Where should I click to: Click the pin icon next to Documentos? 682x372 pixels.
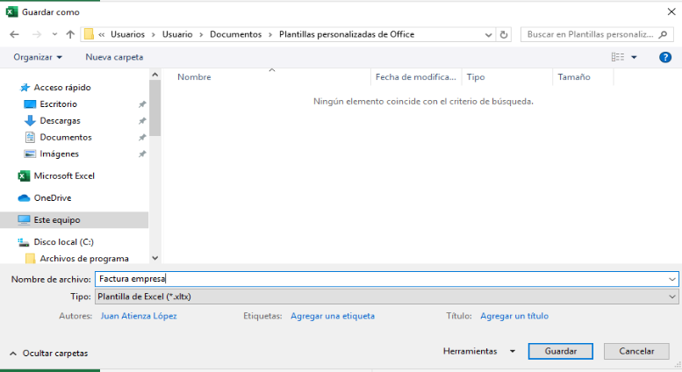[x=142, y=138]
